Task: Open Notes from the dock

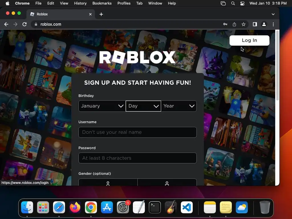Action: [x=210, y=207]
